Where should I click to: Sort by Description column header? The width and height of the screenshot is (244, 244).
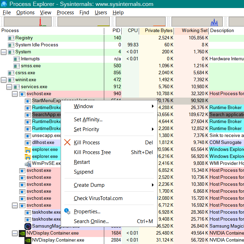coord(227,31)
